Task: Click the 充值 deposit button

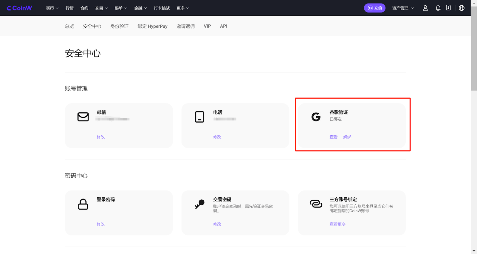Action: [375, 8]
